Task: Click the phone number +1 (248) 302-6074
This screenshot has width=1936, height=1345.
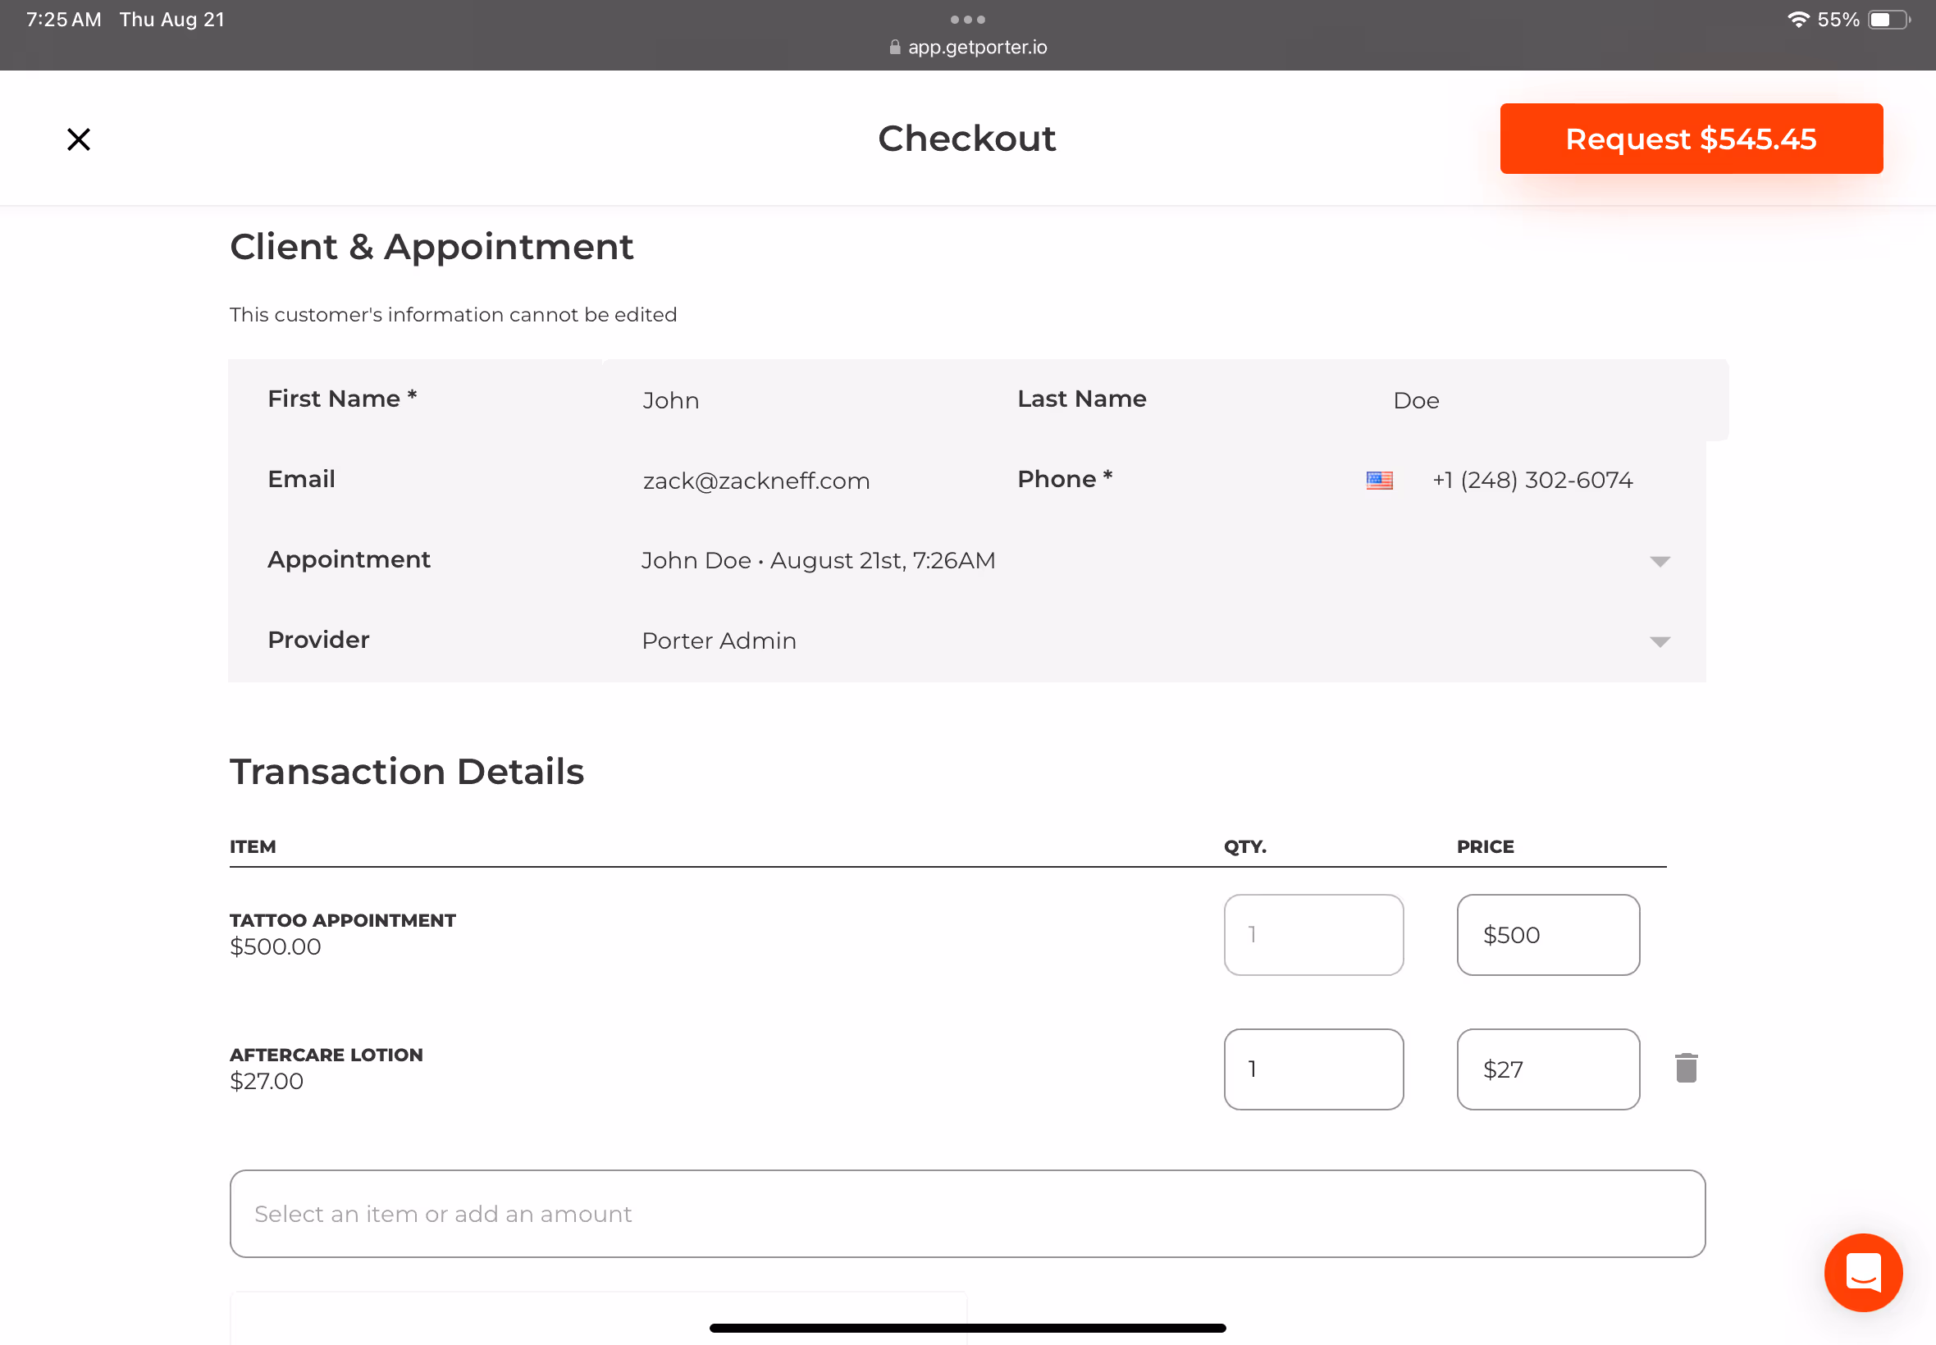Action: point(1532,480)
